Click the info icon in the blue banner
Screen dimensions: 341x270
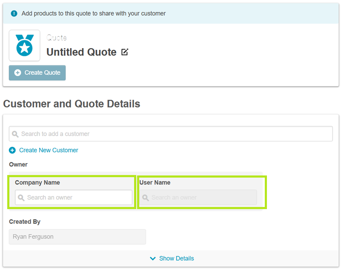[x=14, y=13]
